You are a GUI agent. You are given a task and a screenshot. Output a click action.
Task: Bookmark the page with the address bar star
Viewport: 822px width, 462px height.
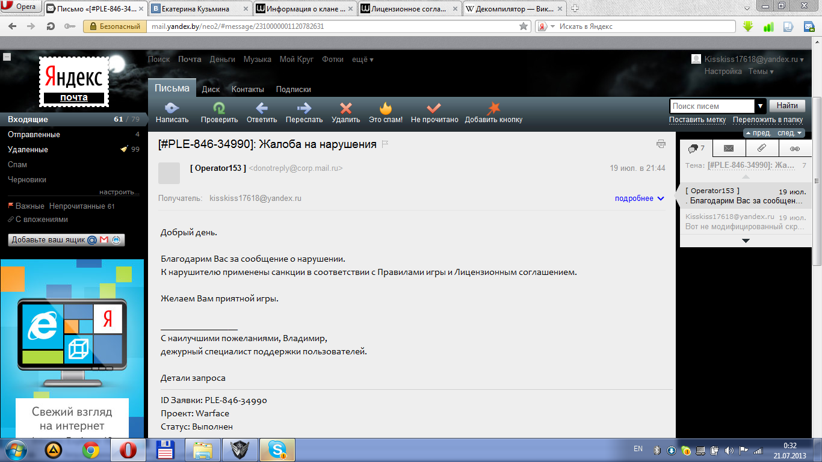524,26
